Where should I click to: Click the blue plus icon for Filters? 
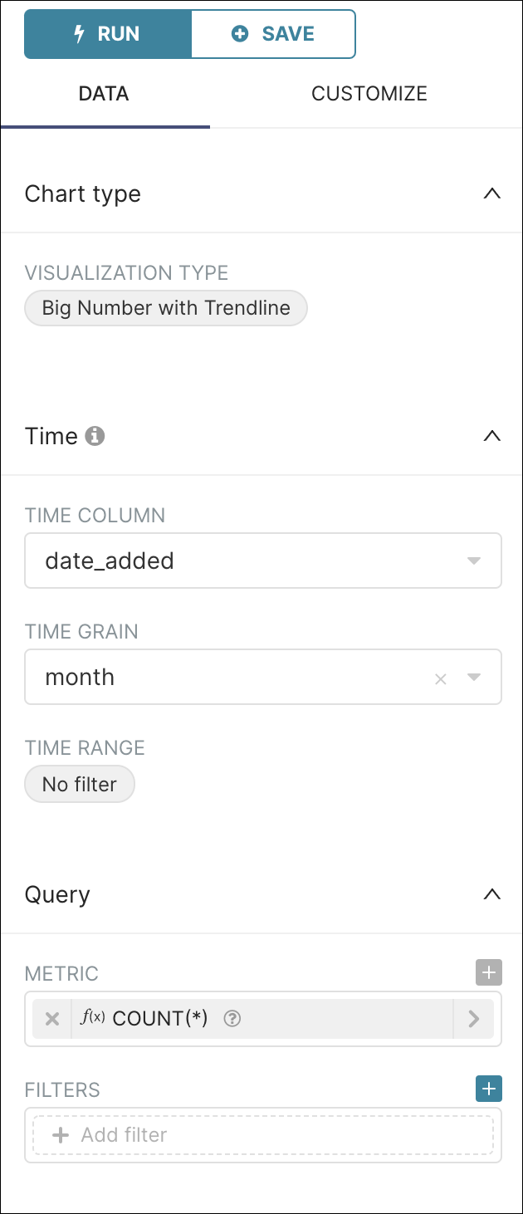coord(489,1089)
